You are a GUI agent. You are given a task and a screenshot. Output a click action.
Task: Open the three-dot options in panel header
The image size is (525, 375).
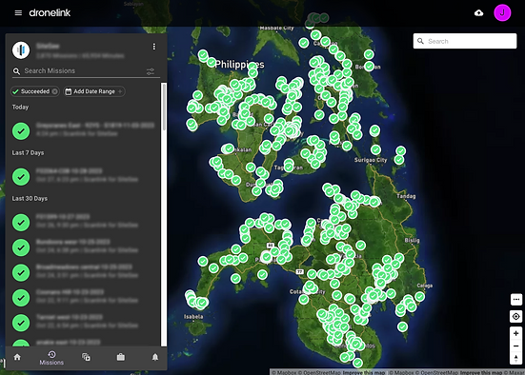(154, 47)
